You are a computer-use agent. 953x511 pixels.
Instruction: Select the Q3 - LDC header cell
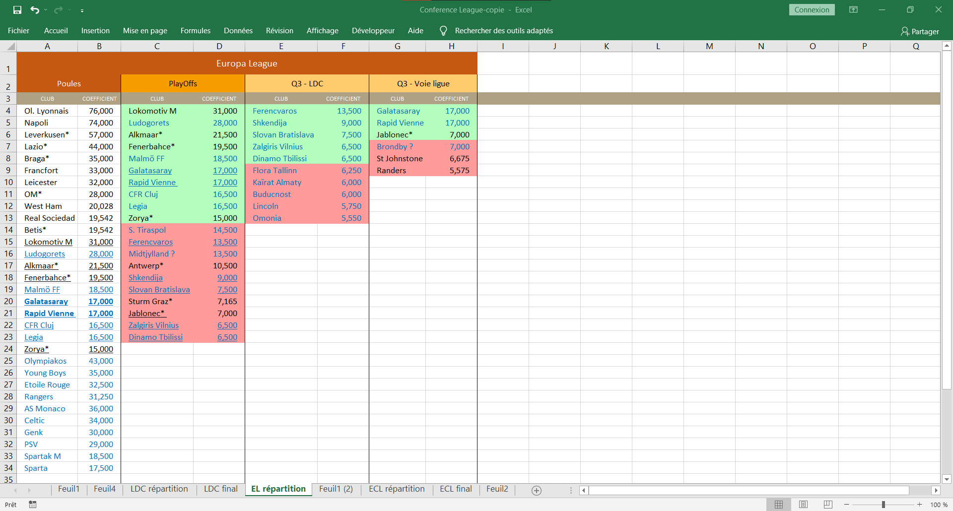307,83
